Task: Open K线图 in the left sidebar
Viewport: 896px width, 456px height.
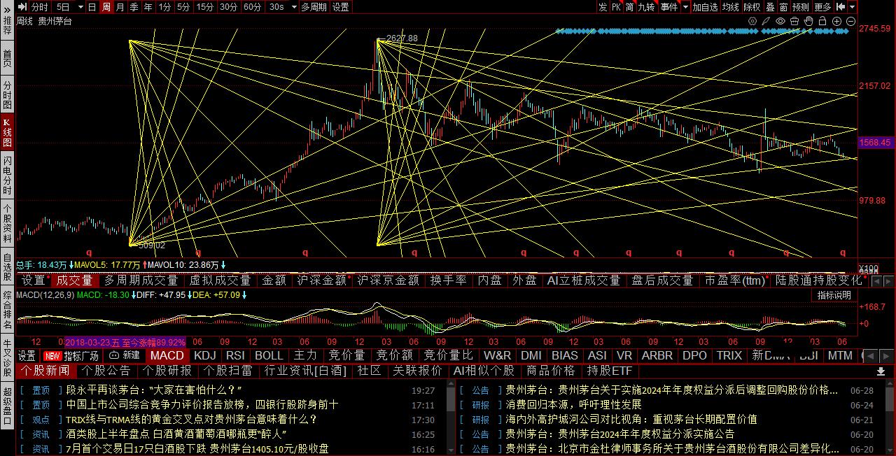Action: [x=7, y=132]
